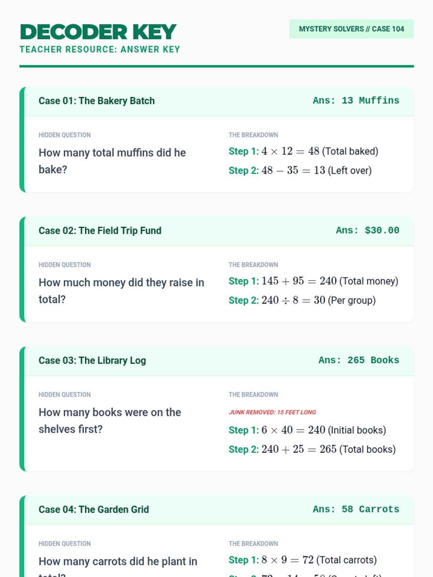Click the Junk Removed: 15 feet long note
The height and width of the screenshot is (577, 433).
click(x=272, y=412)
